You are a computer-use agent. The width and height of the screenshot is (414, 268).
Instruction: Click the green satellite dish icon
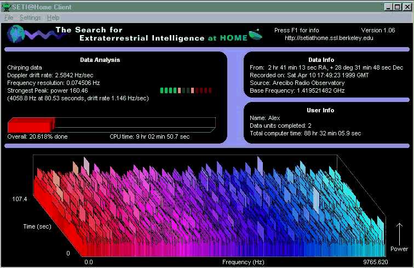point(255,35)
